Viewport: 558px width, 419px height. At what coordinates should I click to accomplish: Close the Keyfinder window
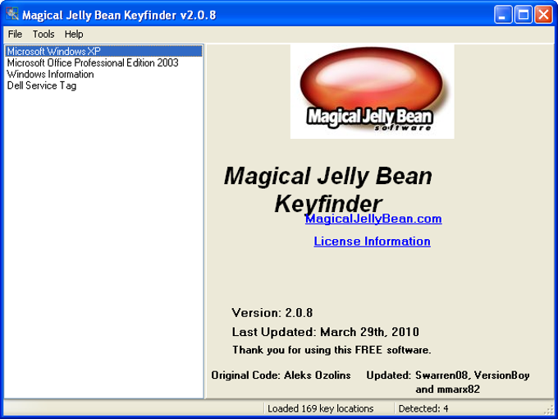(x=543, y=15)
